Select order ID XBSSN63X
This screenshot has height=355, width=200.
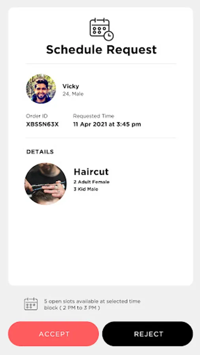tap(42, 124)
